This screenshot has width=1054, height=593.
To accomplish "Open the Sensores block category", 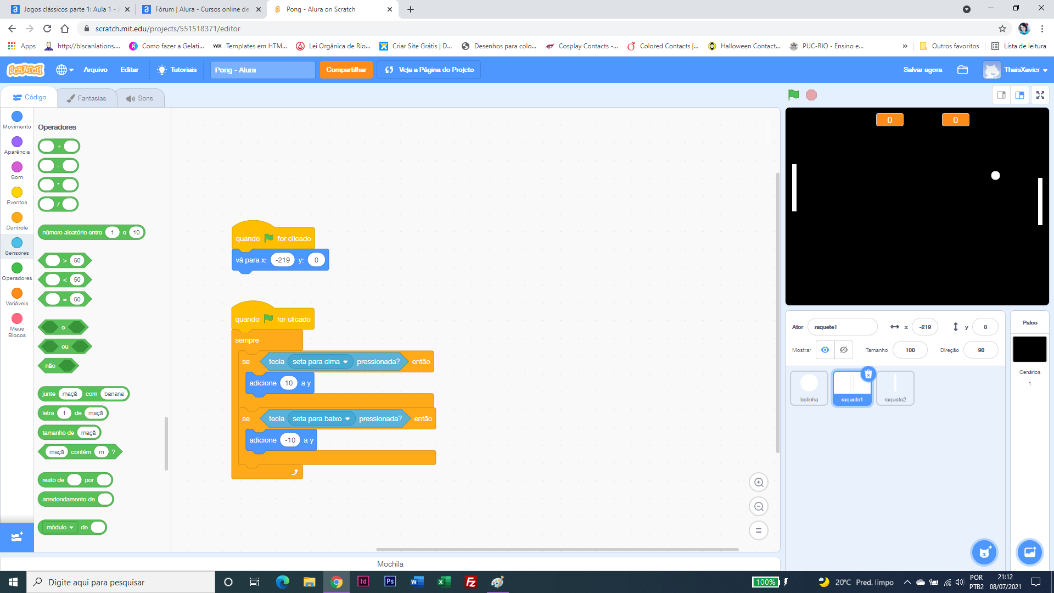I will [17, 247].
